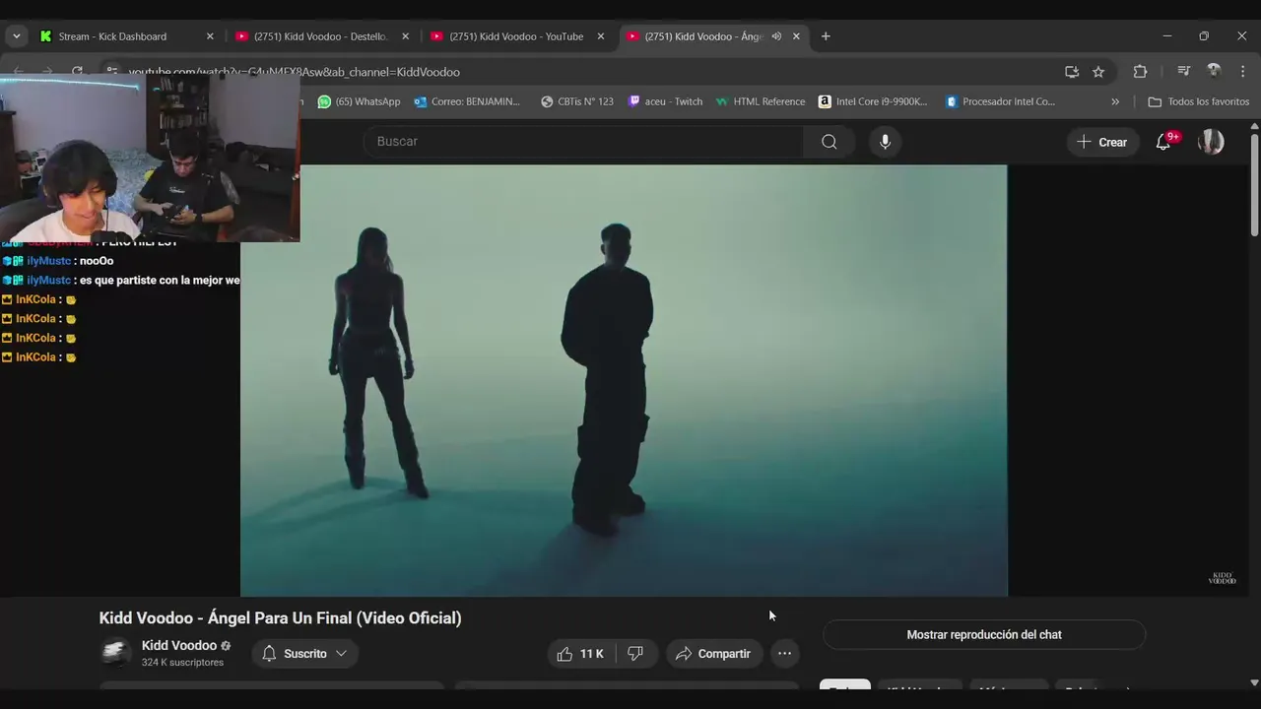Click install app icon in address bar
1261x709 pixels.
point(1072,72)
